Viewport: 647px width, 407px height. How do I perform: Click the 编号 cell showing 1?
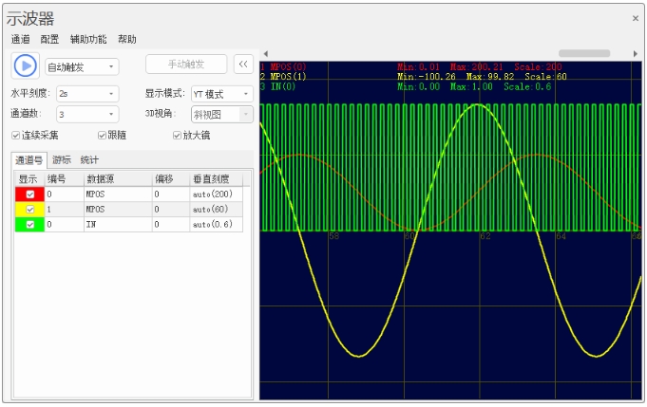coord(64,210)
